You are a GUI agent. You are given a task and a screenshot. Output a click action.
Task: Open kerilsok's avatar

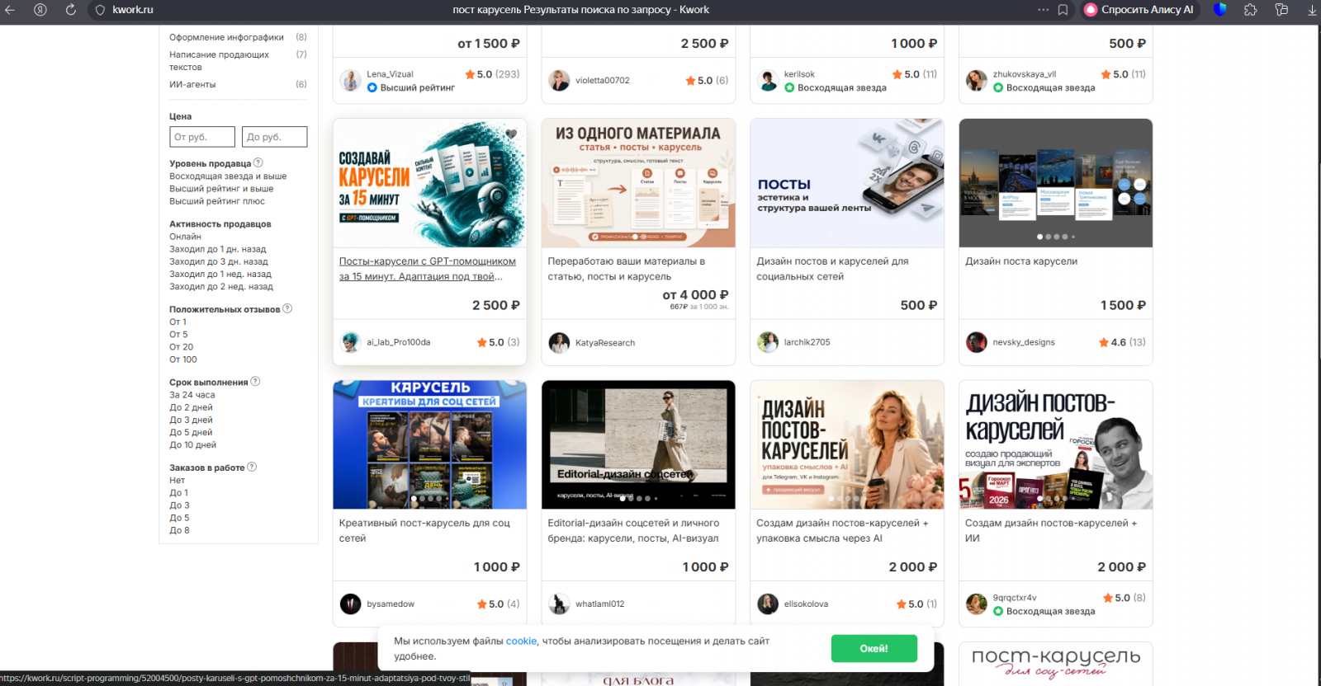pyautogui.click(x=769, y=81)
